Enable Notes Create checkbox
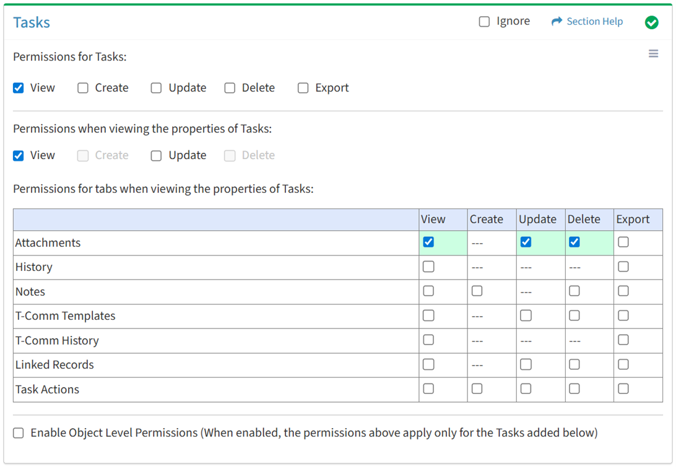The image size is (676, 467). [477, 291]
